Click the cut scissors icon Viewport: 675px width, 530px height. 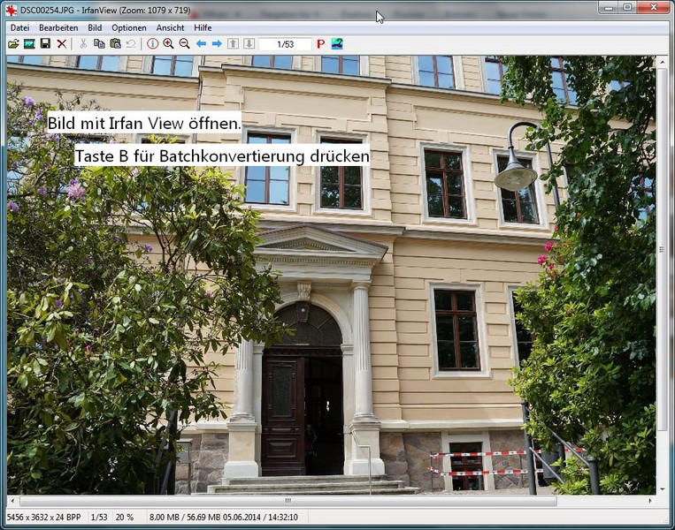(83, 43)
